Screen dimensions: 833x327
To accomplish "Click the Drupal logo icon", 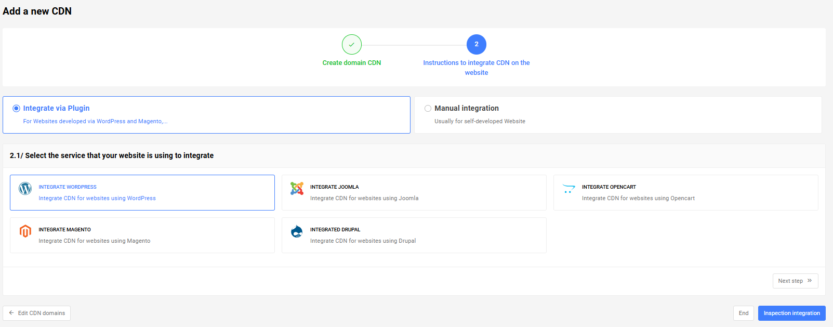I will pos(297,231).
